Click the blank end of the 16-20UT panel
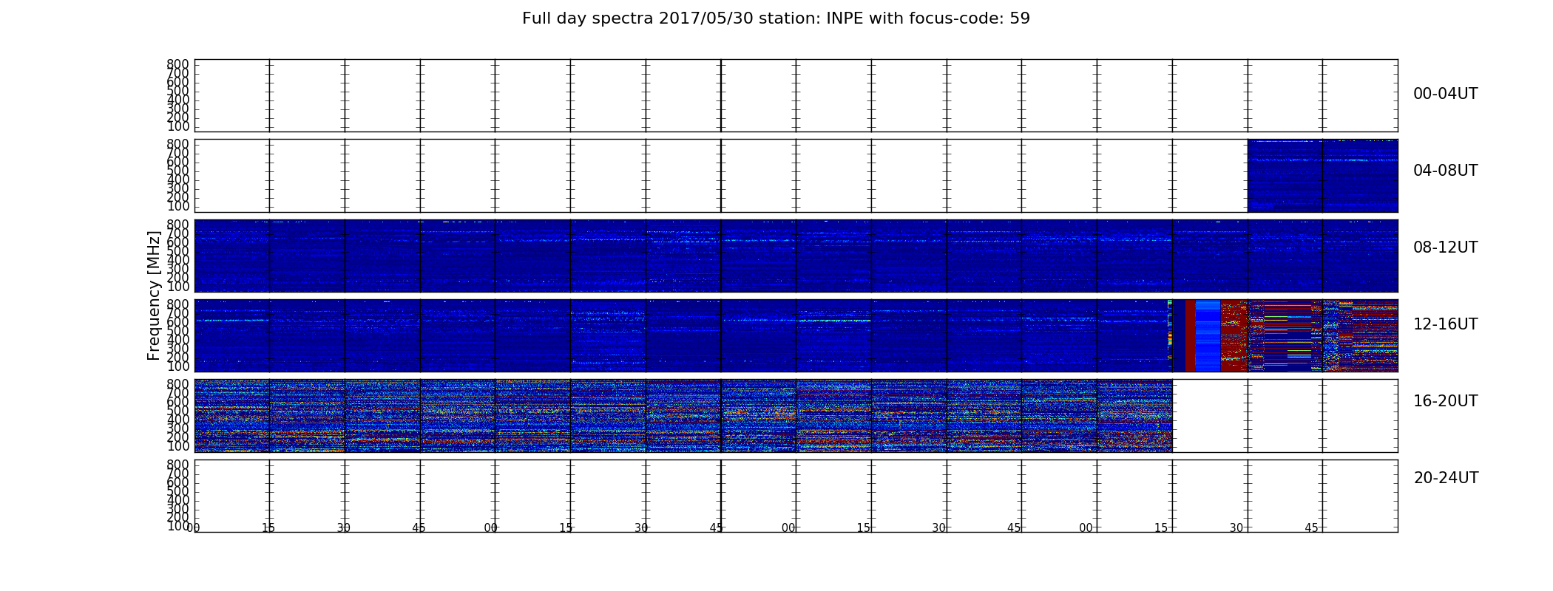Screen dimensions: 1553x591 pyautogui.click(x=1285, y=416)
